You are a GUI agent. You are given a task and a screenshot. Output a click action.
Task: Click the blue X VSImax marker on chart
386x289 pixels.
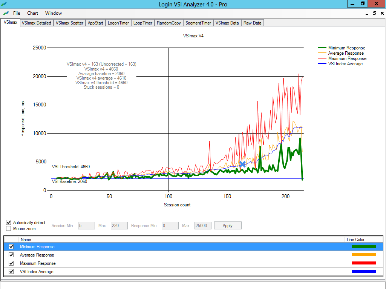coord(242,164)
